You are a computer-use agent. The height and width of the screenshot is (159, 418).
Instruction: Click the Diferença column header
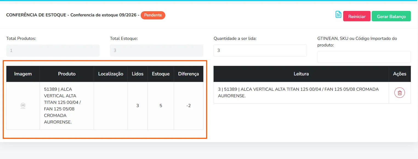tap(189, 74)
